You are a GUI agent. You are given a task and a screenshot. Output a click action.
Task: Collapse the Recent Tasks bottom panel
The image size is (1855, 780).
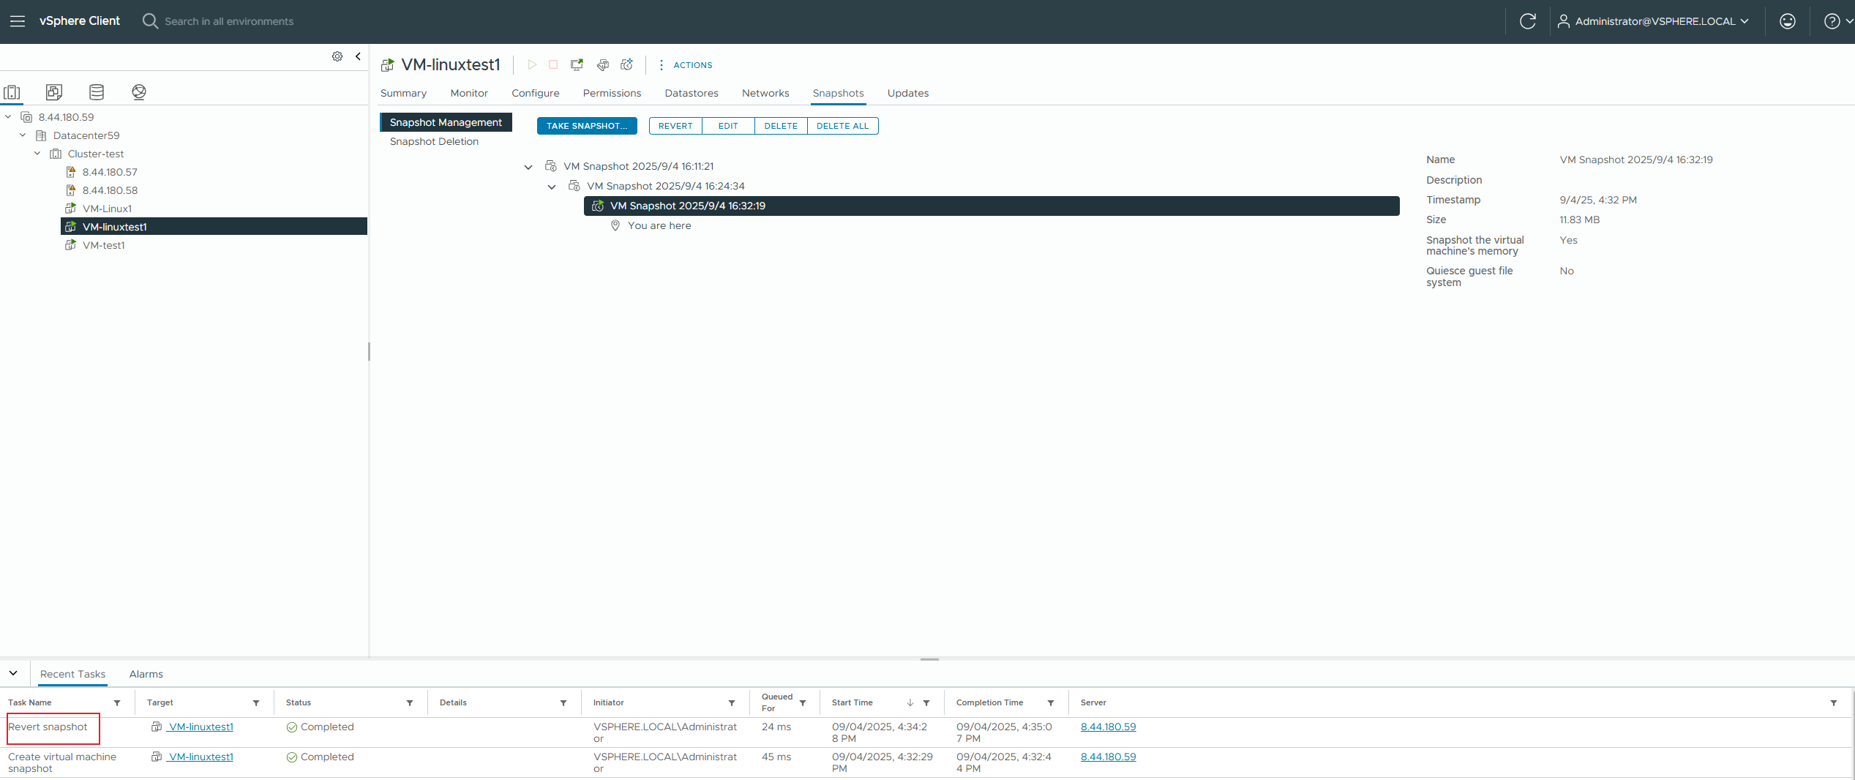coord(13,673)
